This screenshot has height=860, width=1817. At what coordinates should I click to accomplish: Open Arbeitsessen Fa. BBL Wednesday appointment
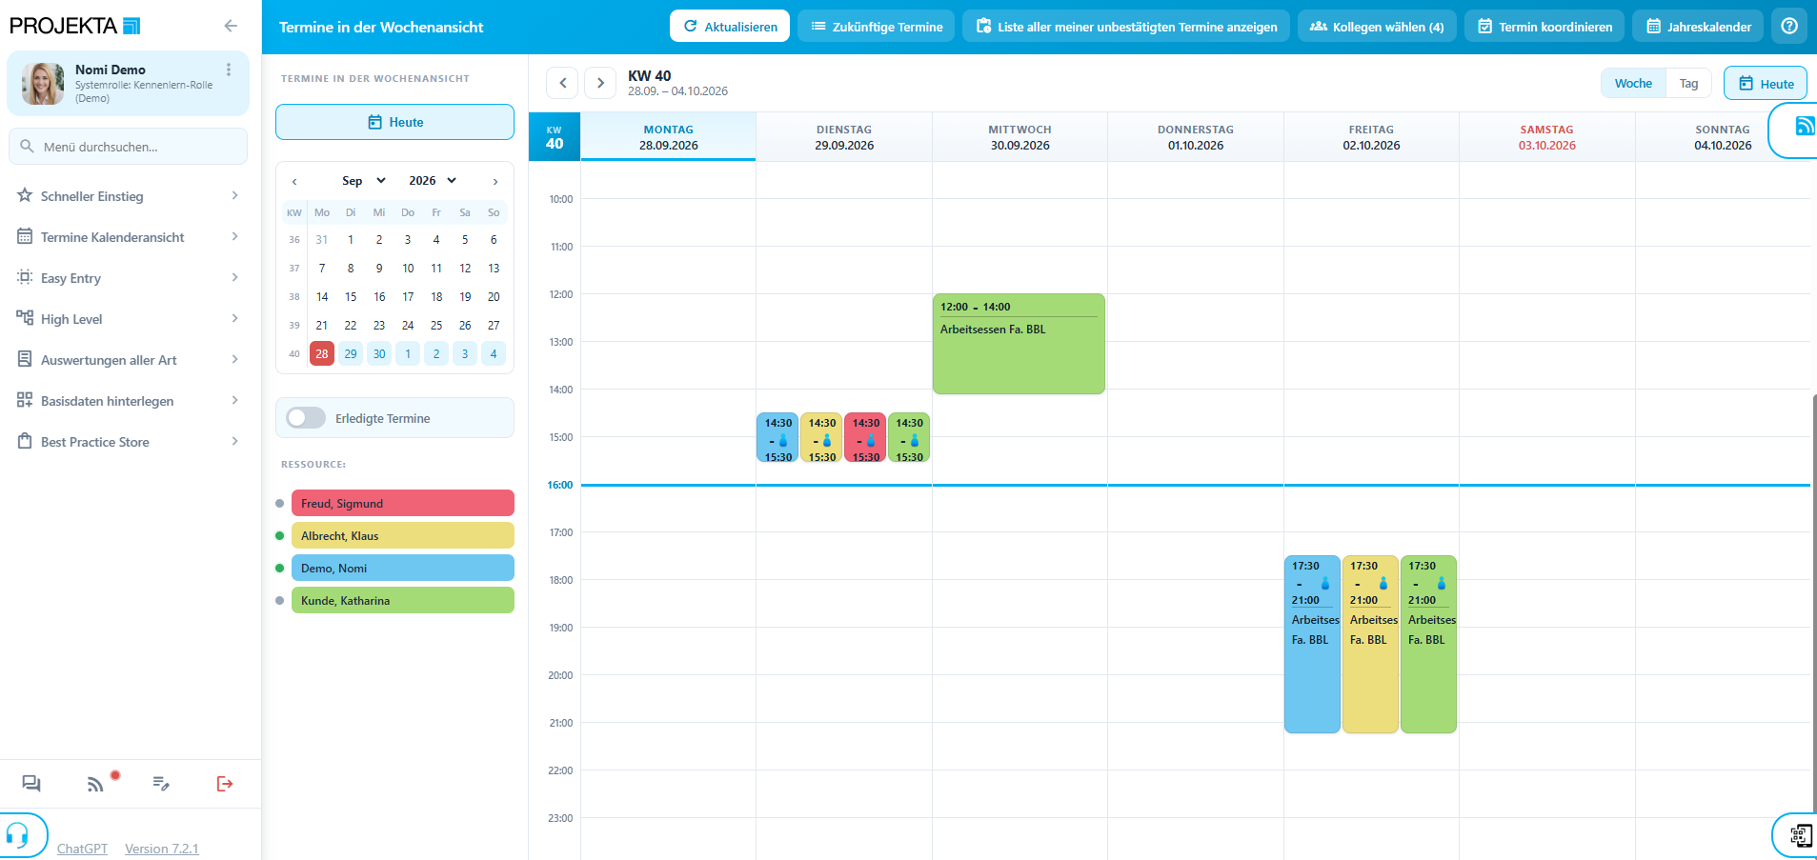click(x=1019, y=344)
